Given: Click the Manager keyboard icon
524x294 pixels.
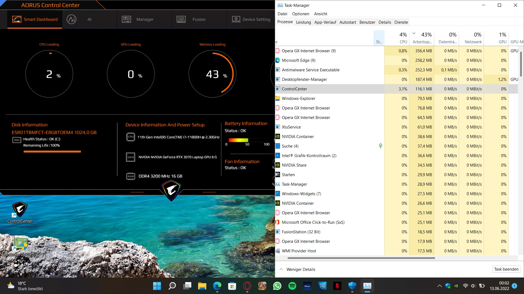Looking at the screenshot, I should [126, 19].
